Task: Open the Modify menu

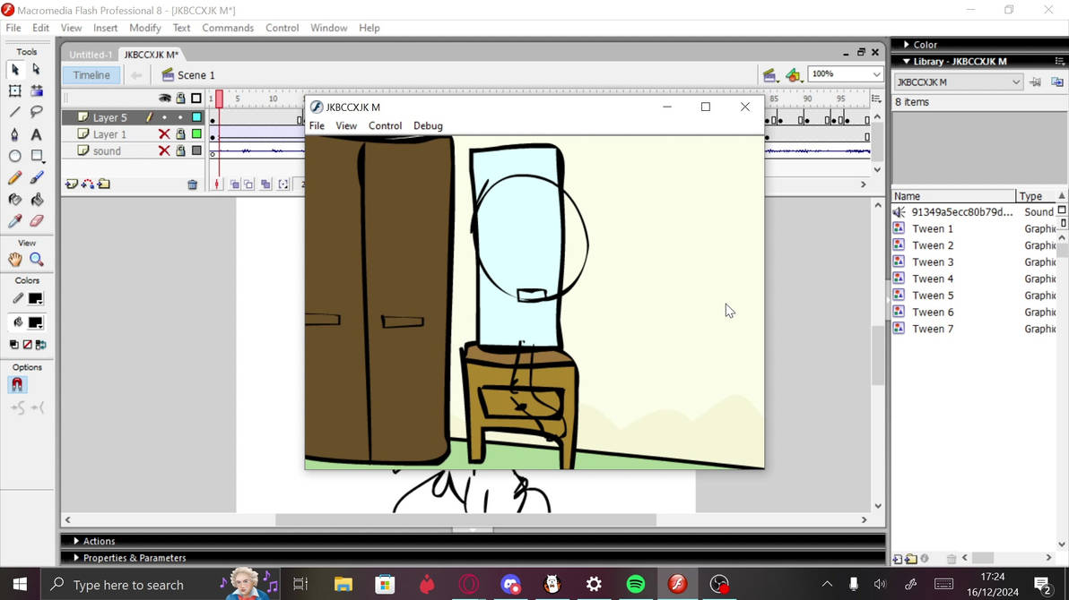Action: (x=145, y=28)
